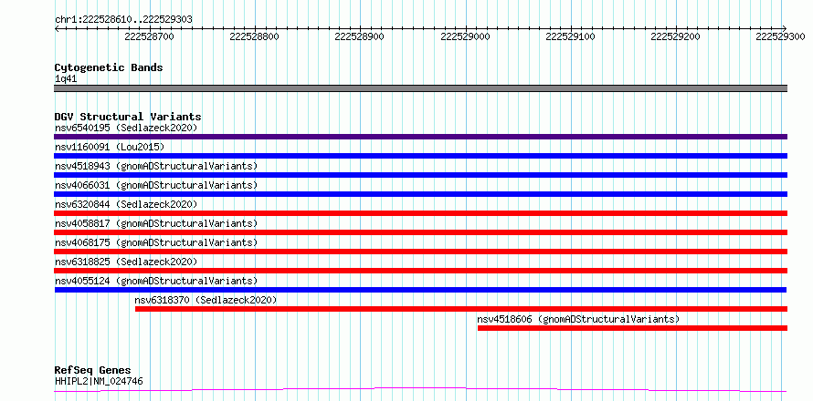Click the RefSeq Genes track title
Screen dimensions: 813x401
pyautogui.click(x=92, y=371)
